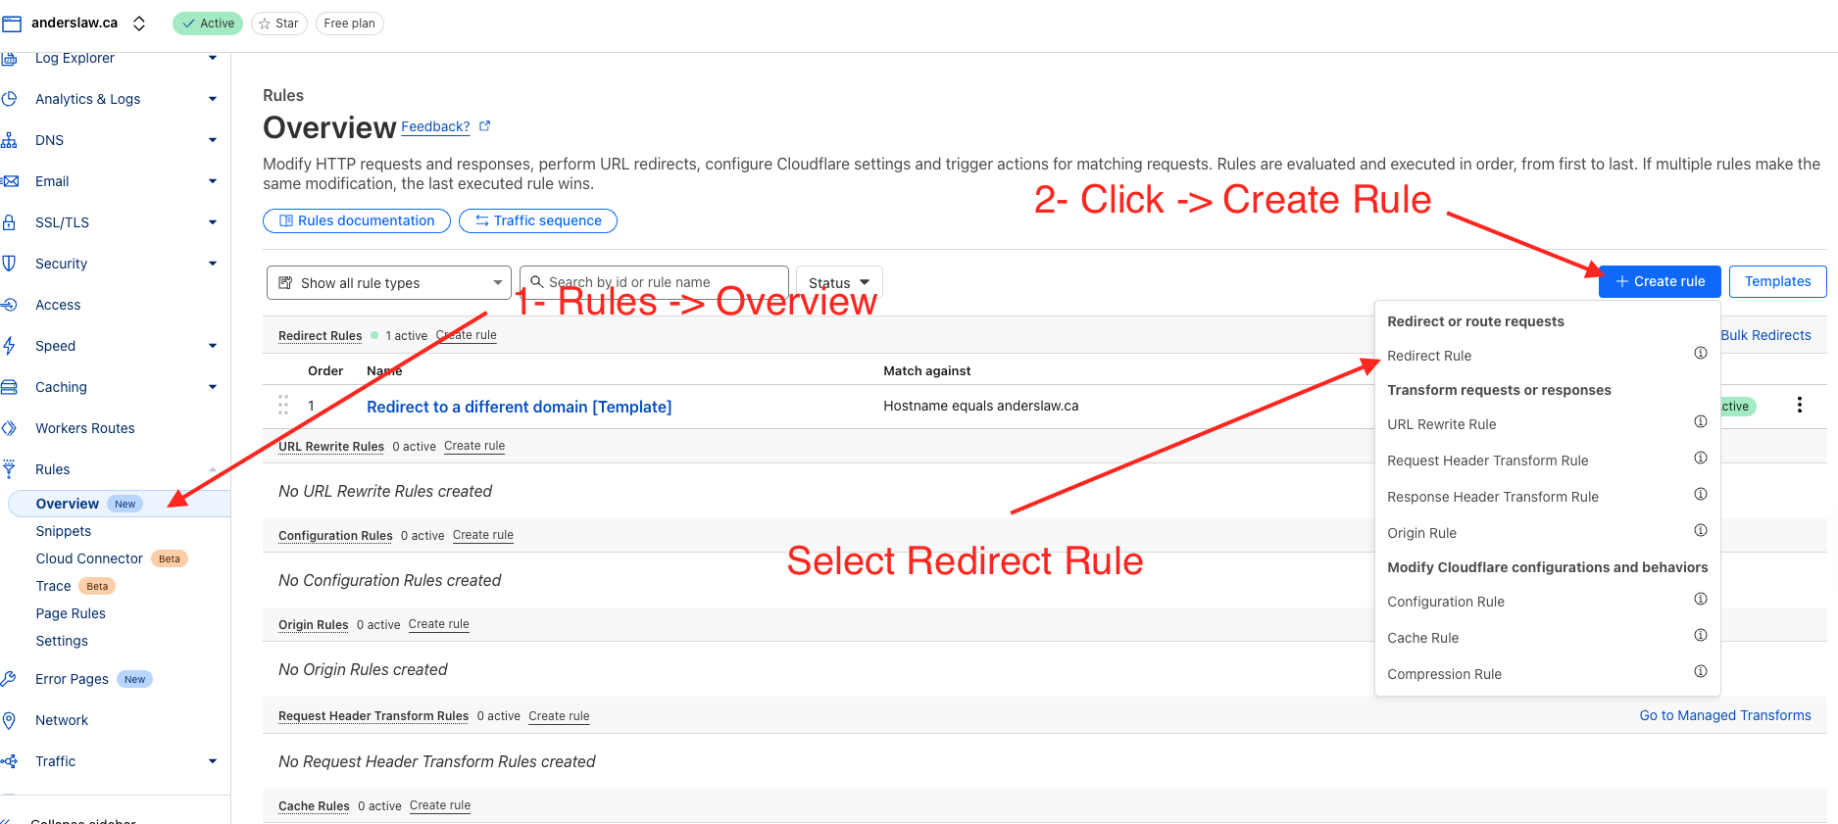Click the drag handle on rule row 1
This screenshot has height=824, width=1838.
coord(283,406)
